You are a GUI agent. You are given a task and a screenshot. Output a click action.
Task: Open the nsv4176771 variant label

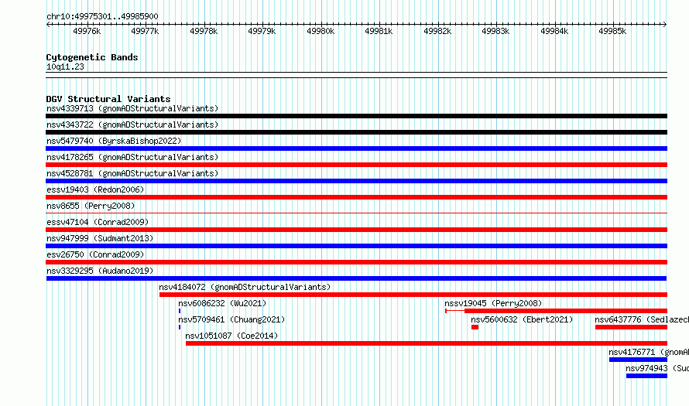pyautogui.click(x=649, y=352)
